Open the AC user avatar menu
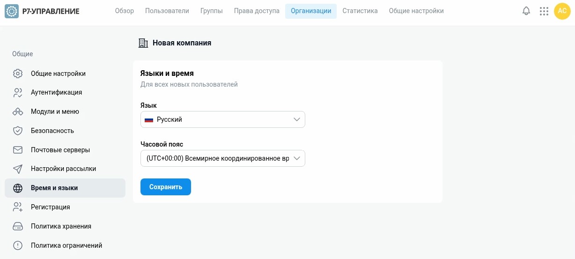Image resolution: width=575 pixels, height=259 pixels. (x=562, y=11)
